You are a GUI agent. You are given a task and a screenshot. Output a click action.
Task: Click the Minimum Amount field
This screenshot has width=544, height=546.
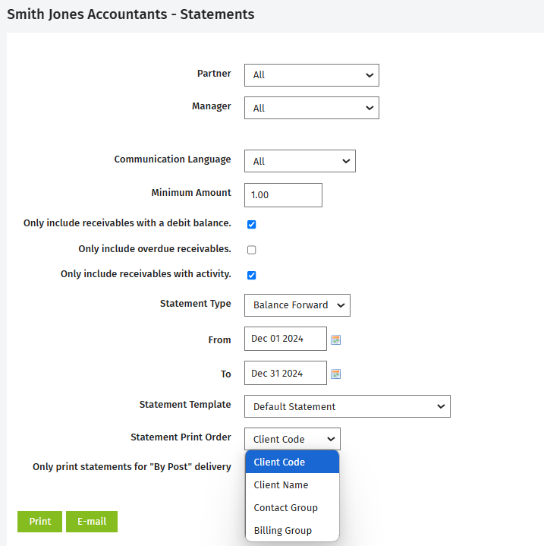283,195
